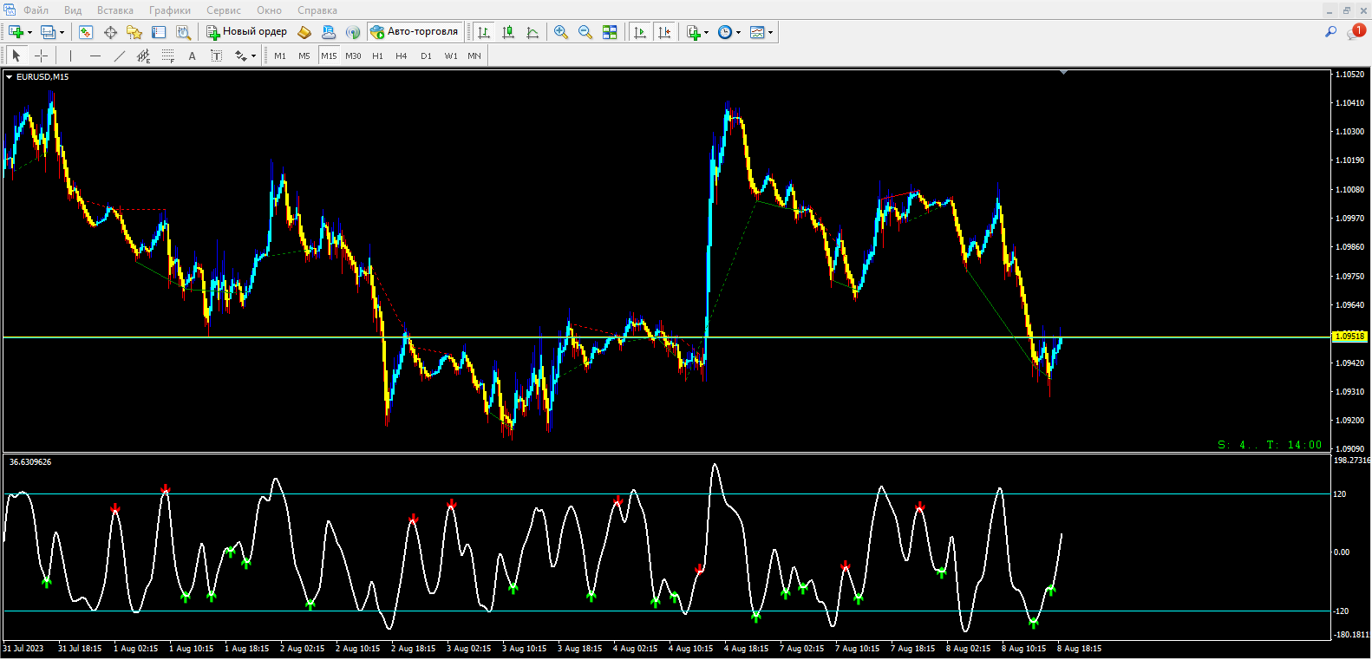1372x660 pixels.
Task: Expand the Profiles dropdown arrow
Action: coord(62,32)
